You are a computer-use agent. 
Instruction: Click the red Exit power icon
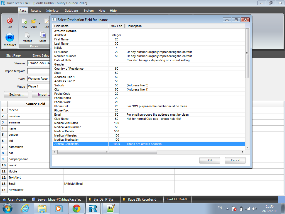click(x=10, y=21)
